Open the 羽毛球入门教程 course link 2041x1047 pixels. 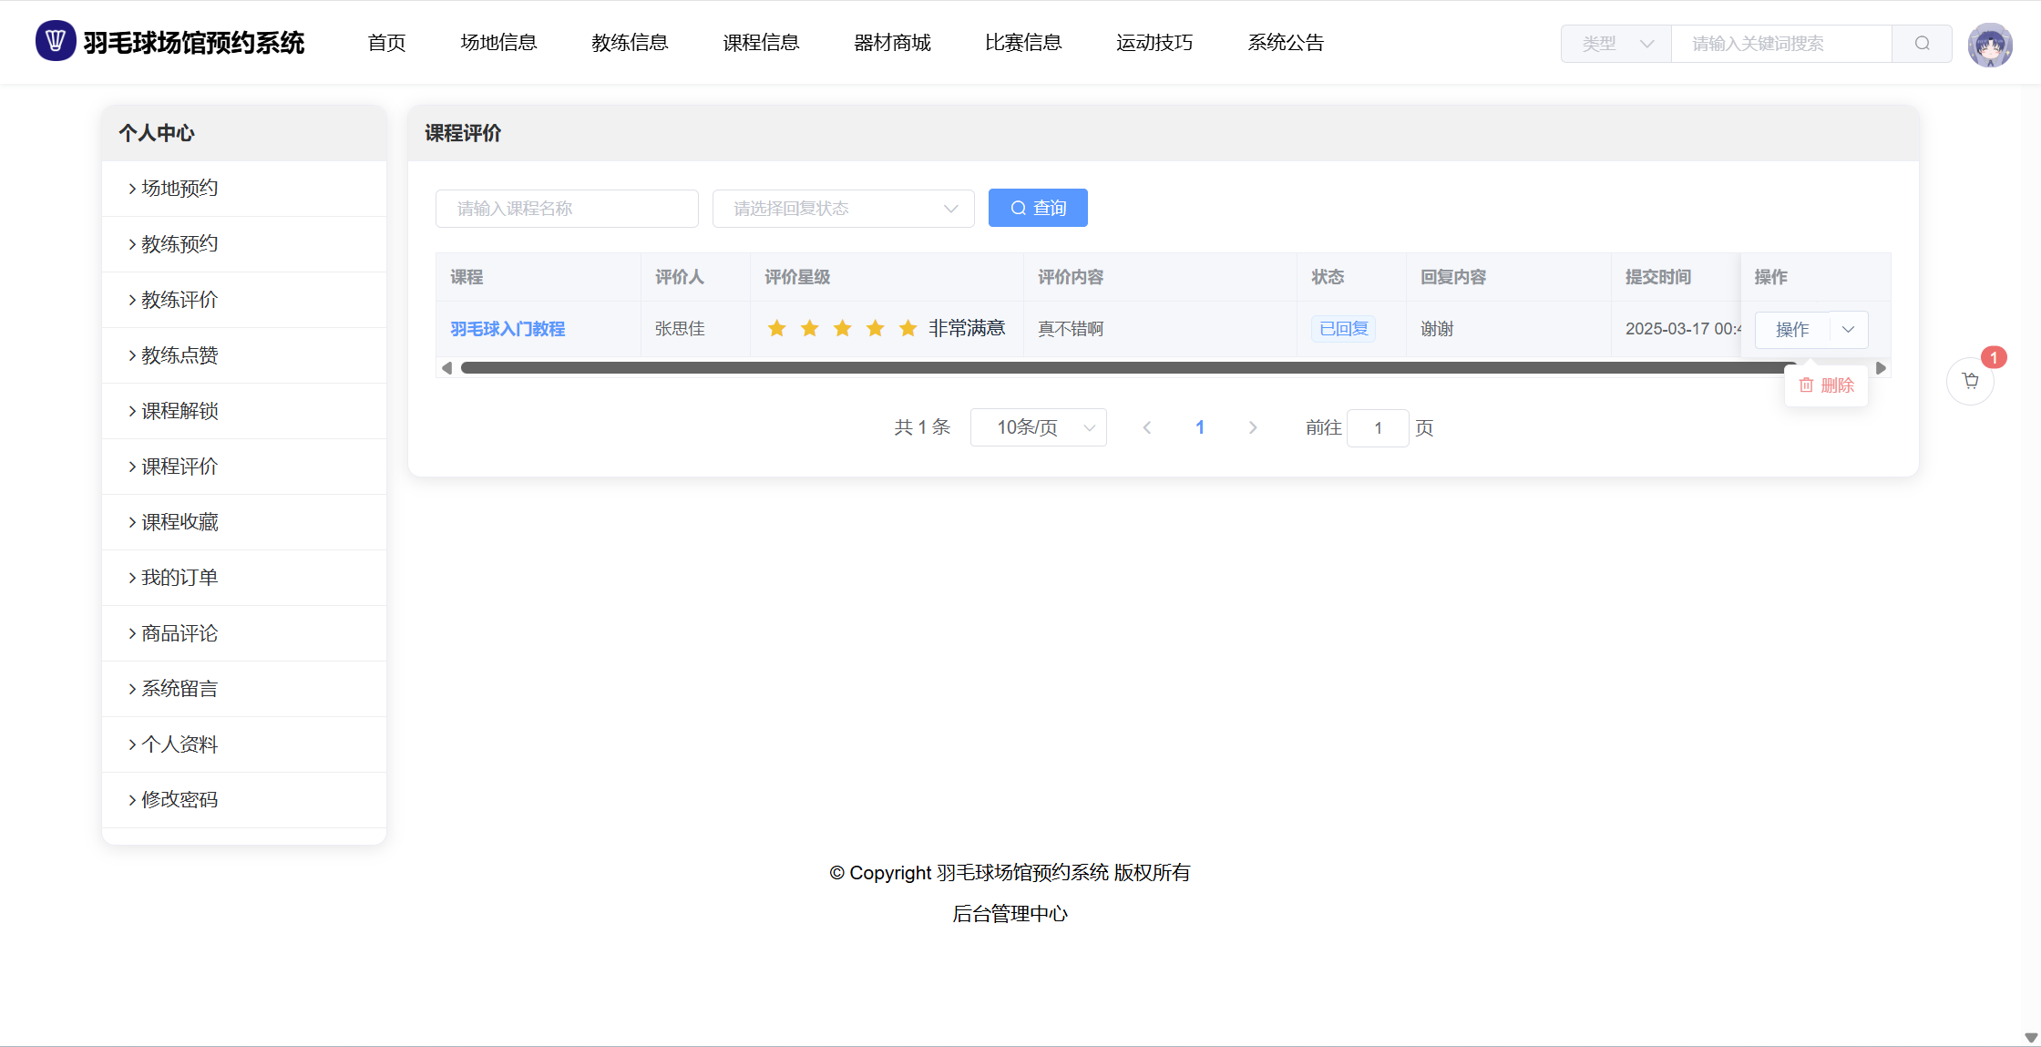pos(508,329)
